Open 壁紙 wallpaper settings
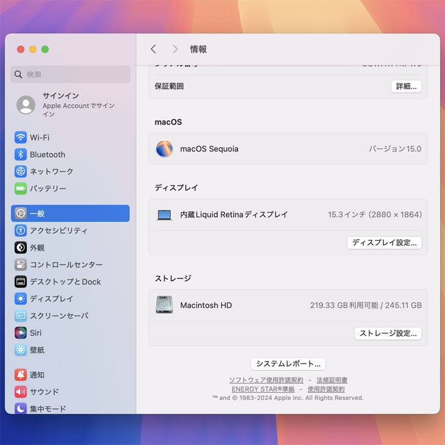The width and height of the screenshot is (445, 445). (37, 350)
